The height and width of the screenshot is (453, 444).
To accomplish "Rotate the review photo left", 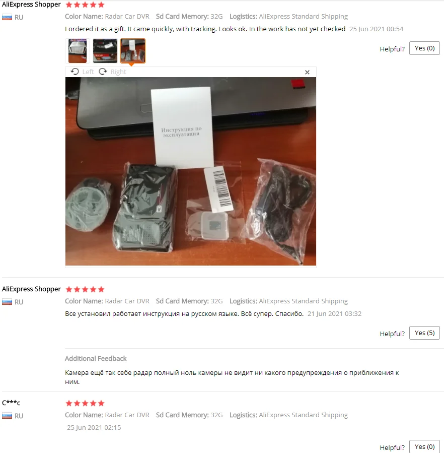I will (x=82, y=72).
